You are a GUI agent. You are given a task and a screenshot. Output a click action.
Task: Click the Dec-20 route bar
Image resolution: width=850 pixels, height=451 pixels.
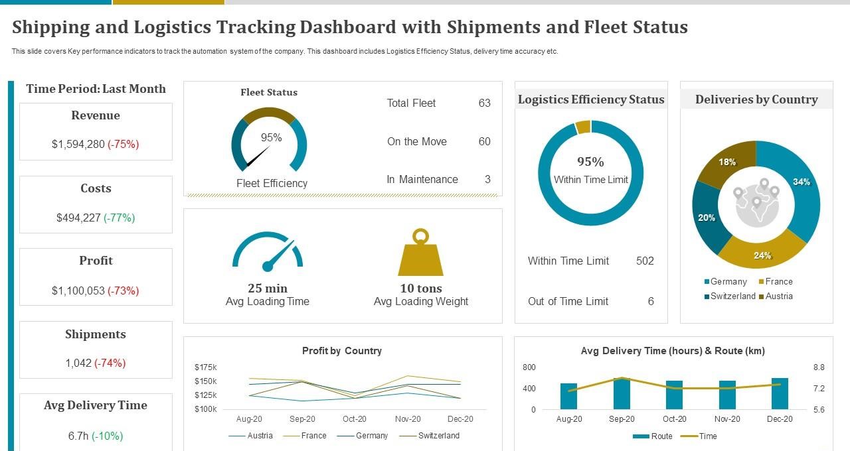(780, 394)
